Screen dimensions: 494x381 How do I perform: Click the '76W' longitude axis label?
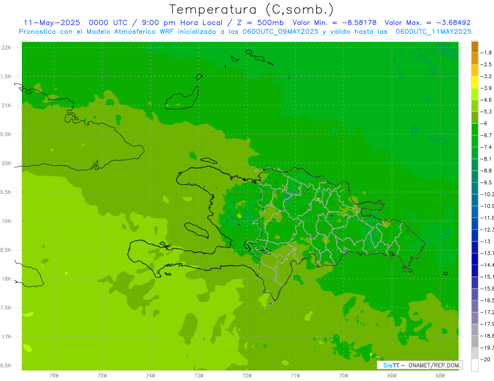pyautogui.click(x=54, y=375)
